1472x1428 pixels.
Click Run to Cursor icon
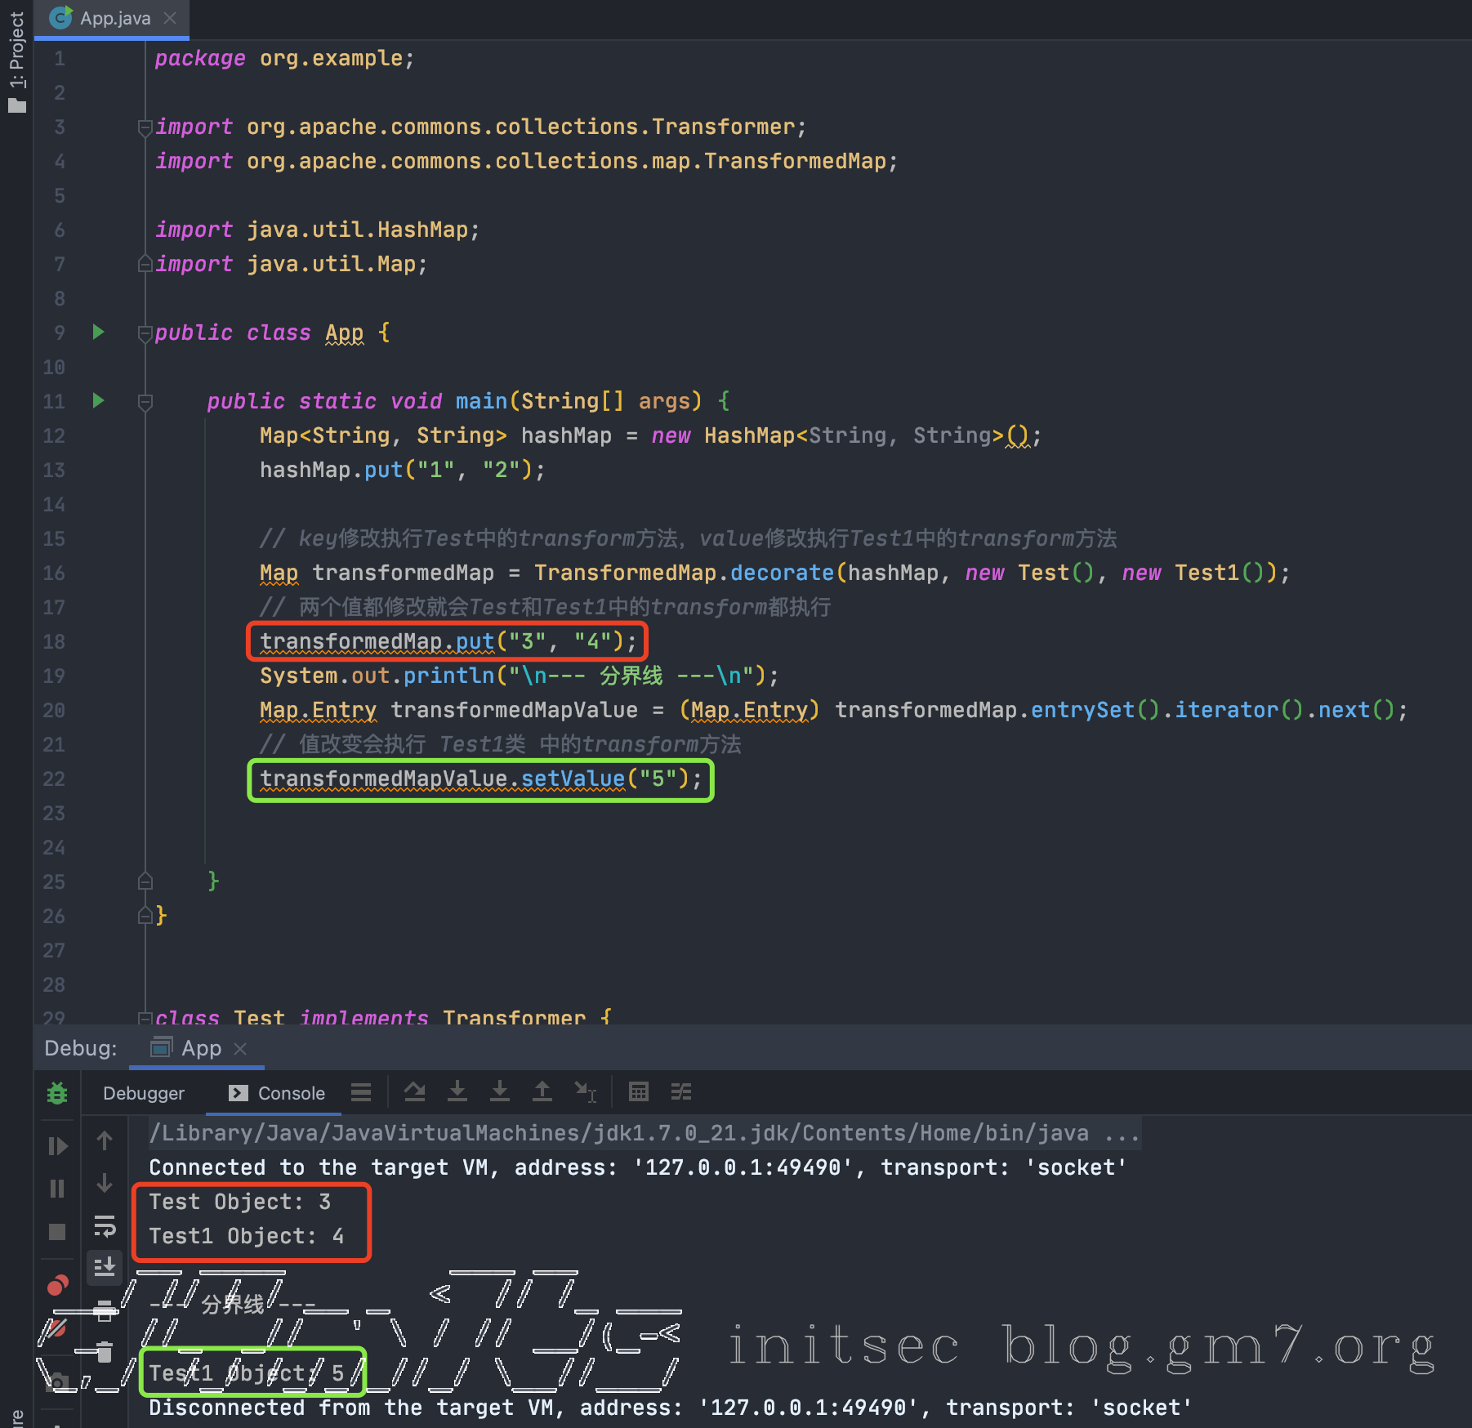click(586, 1092)
